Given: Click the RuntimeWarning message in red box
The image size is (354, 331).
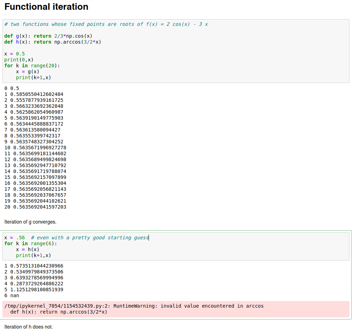Looking at the screenshot, I should pos(134,306).
